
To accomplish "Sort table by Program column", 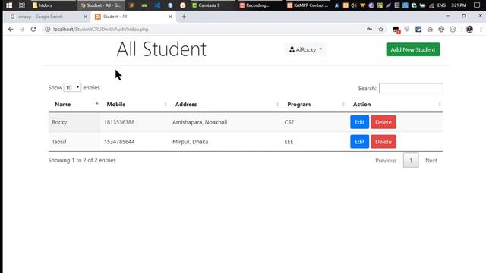I will tap(314, 105).
